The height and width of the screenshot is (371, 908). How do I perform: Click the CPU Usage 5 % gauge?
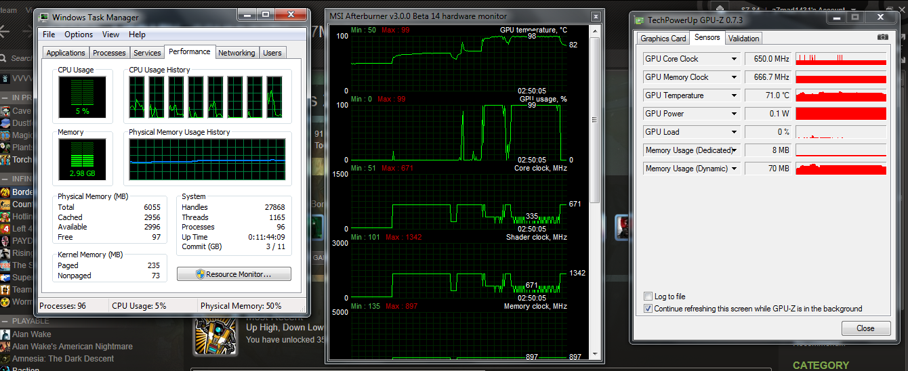[x=82, y=96]
